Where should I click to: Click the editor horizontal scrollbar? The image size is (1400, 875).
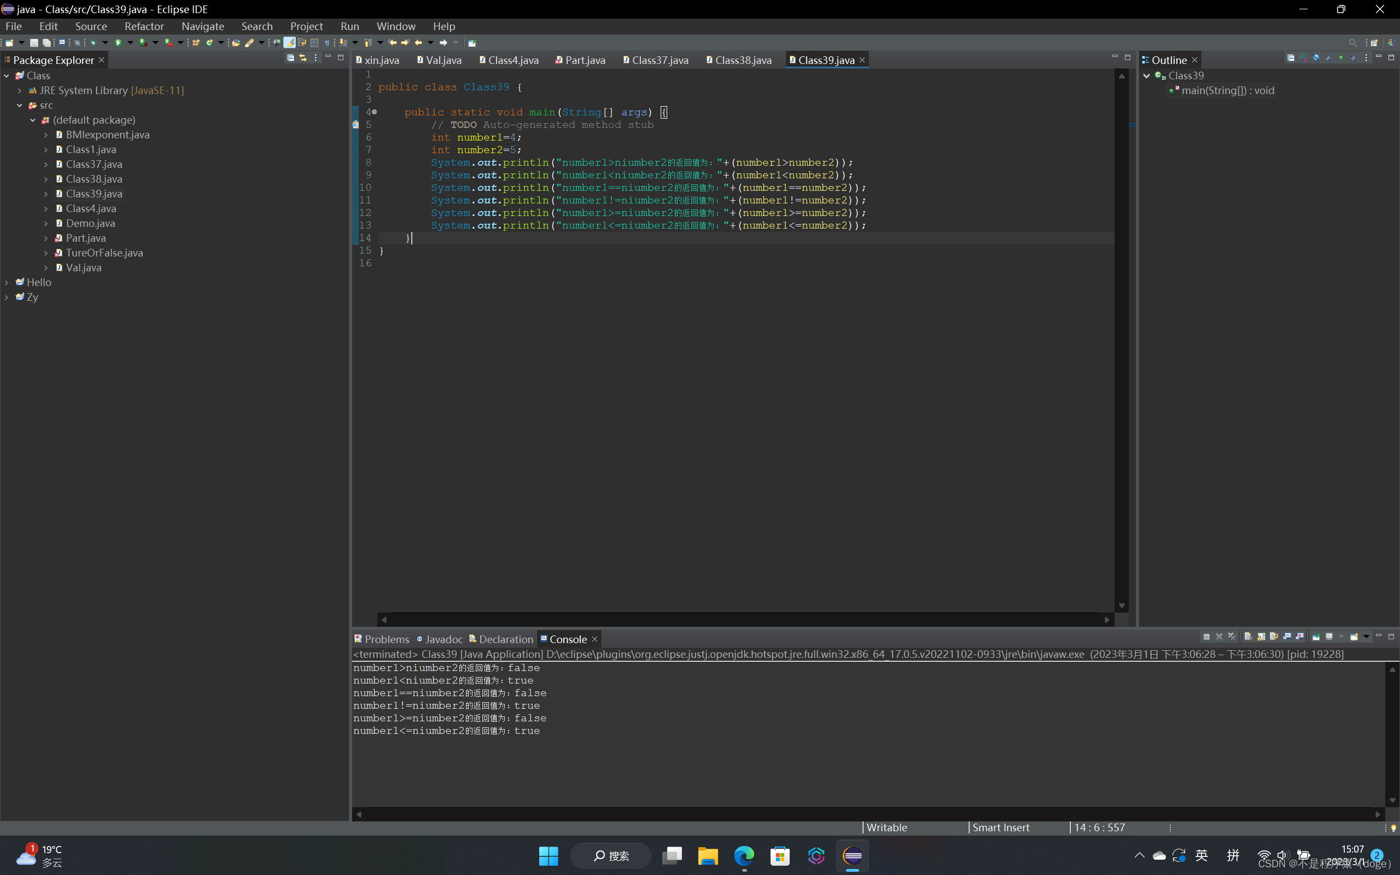[745, 619]
